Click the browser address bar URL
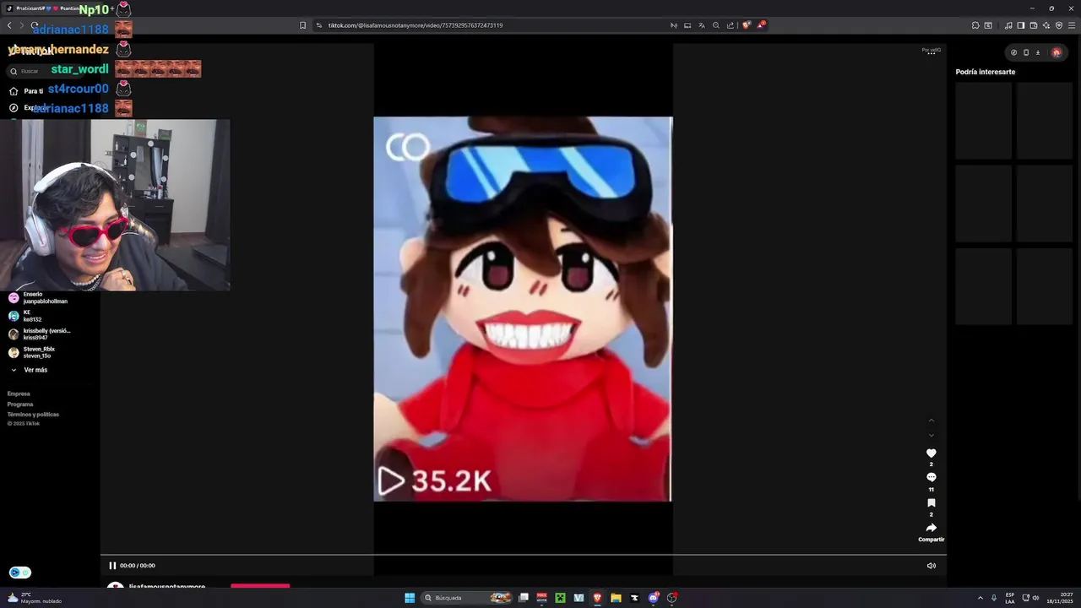The image size is (1081, 608). [x=416, y=25]
